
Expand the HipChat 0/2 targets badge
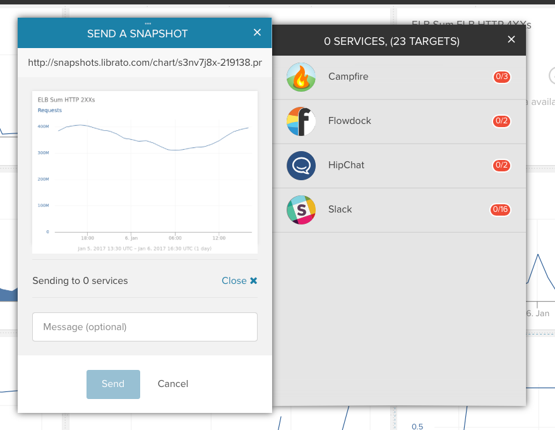[501, 166]
